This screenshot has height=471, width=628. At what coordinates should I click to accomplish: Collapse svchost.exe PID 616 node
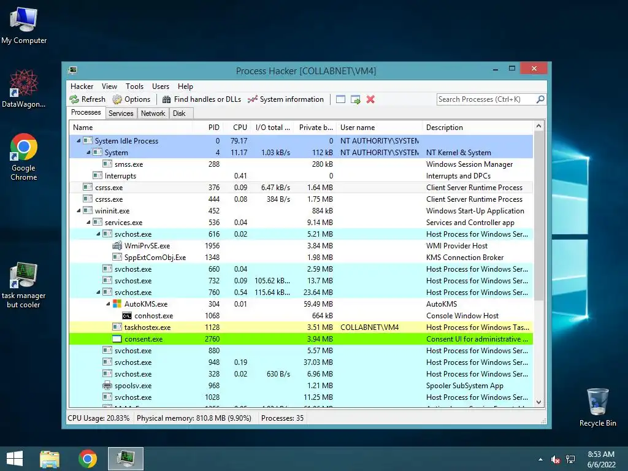[x=98, y=234]
